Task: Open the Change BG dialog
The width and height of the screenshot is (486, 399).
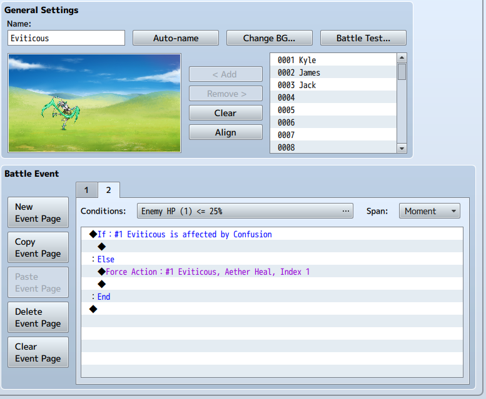Action: [270, 38]
